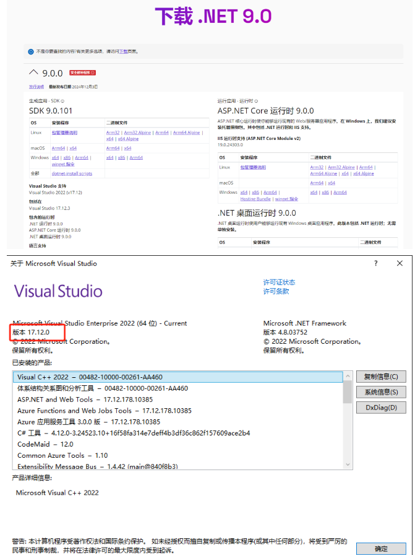Download SDK macOS x64 installer

coord(73,148)
